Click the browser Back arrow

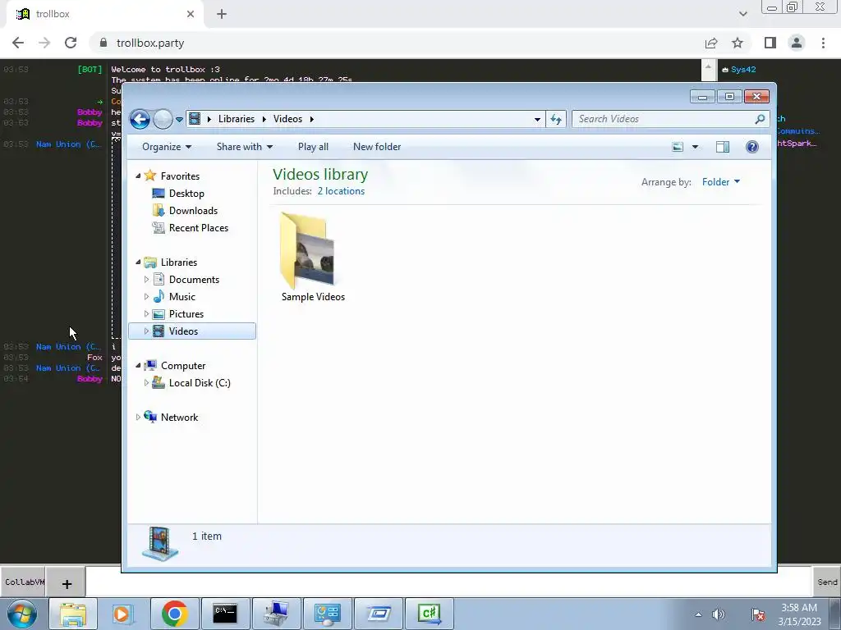point(18,43)
